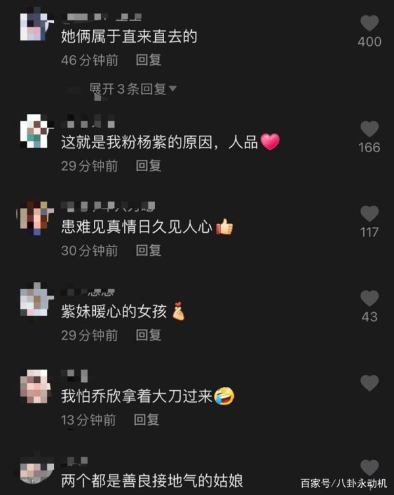Open the username above 患难见真情 comment
The height and width of the screenshot is (495, 394).
(108, 207)
